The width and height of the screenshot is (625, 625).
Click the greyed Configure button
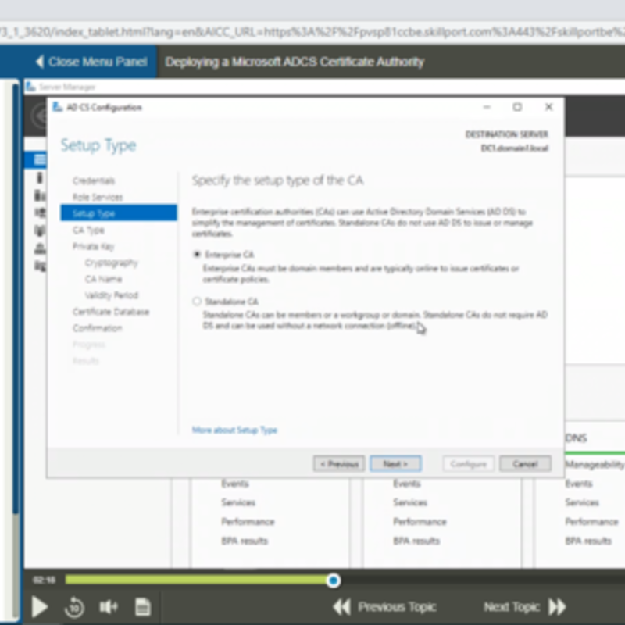[468, 464]
